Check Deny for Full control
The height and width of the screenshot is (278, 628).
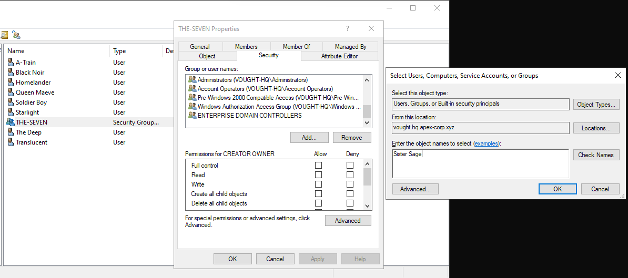pos(350,165)
